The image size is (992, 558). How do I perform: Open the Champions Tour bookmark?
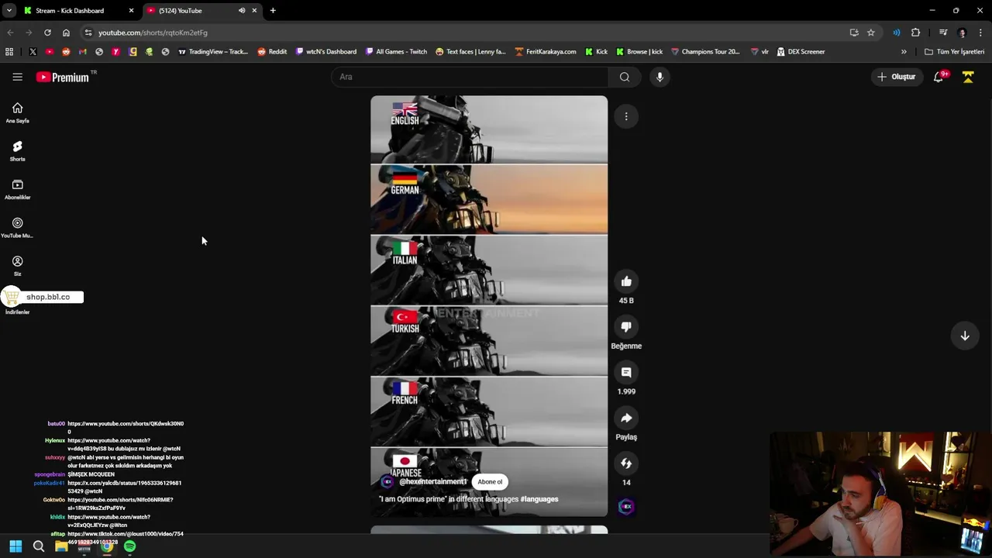click(705, 52)
